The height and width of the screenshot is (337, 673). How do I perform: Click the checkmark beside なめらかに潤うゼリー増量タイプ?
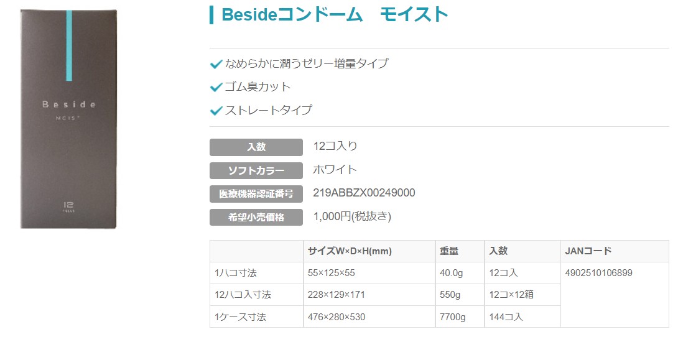tap(216, 63)
